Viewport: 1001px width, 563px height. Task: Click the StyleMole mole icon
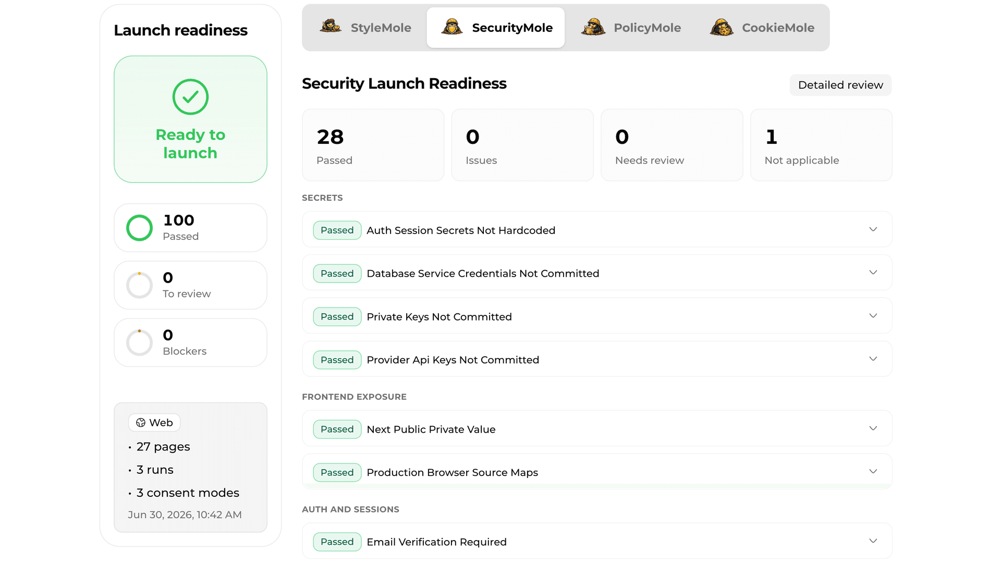pyautogui.click(x=331, y=27)
